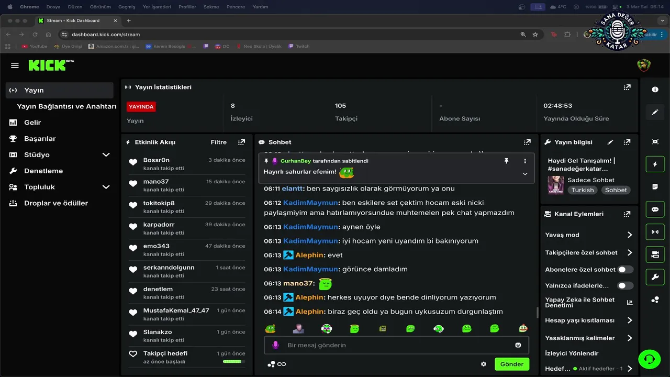This screenshot has height=377, width=670.
Task: Expand the Stüdyo sidebar section
Action: pos(106,155)
